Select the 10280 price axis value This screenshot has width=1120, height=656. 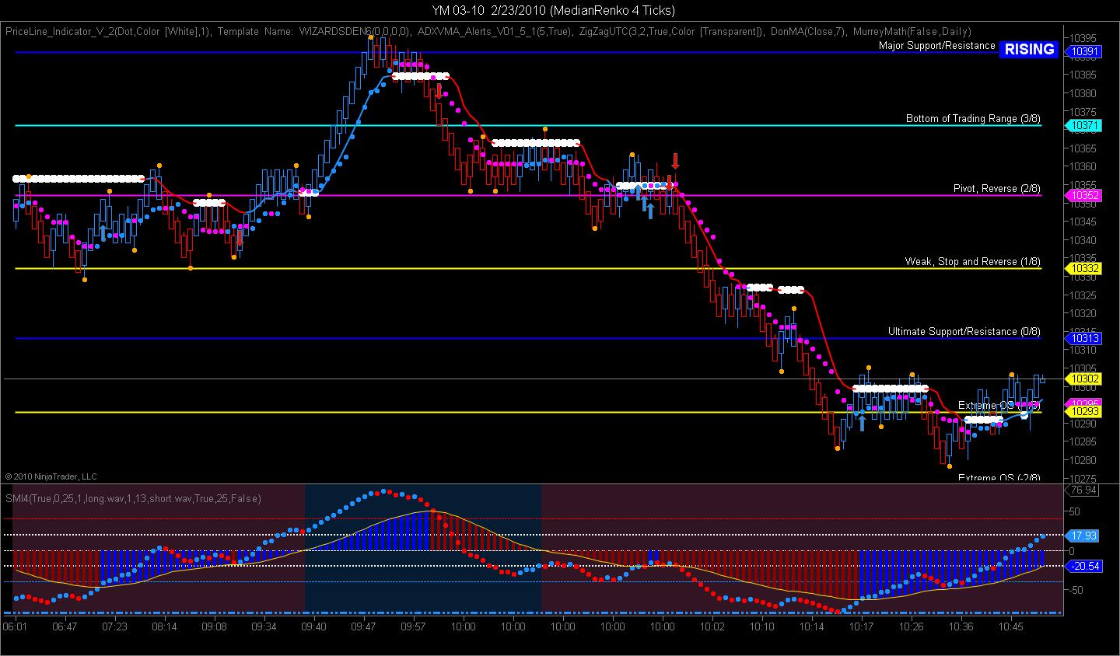[x=1083, y=460]
